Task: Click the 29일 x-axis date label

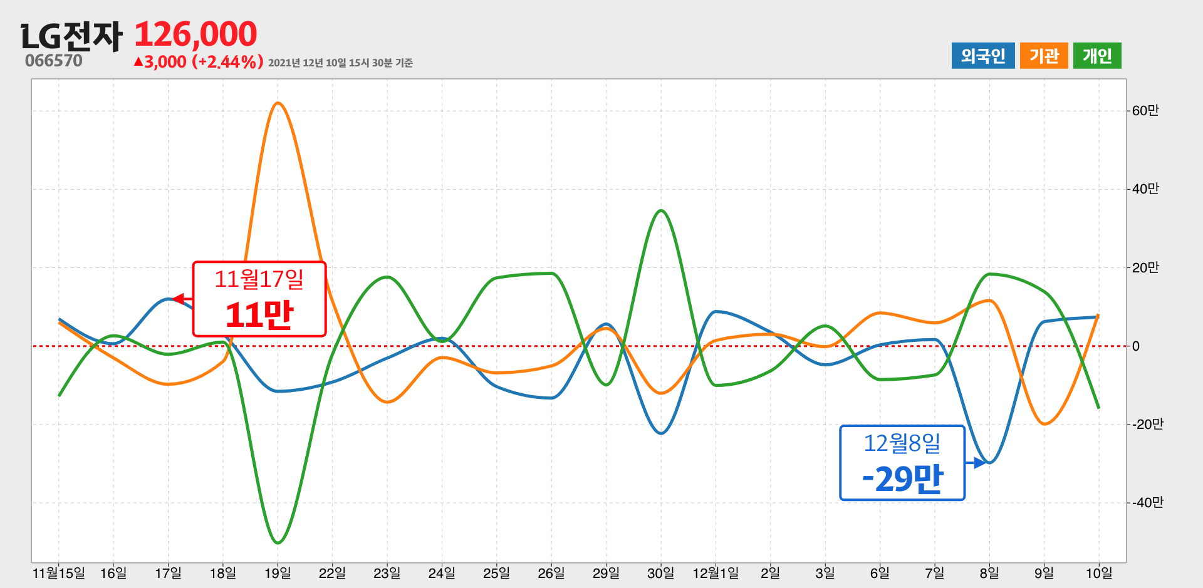Action: point(606,573)
